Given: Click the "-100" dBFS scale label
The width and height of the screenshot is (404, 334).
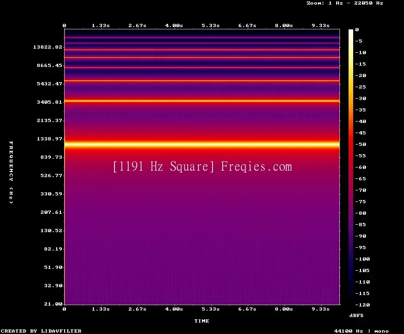Looking at the screenshot, I should 362,259.
